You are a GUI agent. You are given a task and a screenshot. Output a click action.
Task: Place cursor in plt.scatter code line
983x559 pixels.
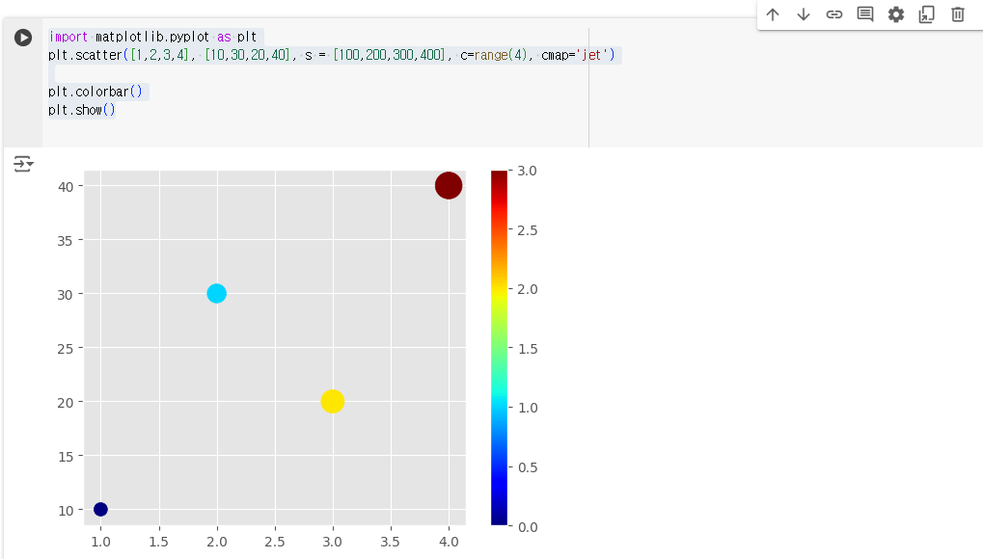pos(332,55)
